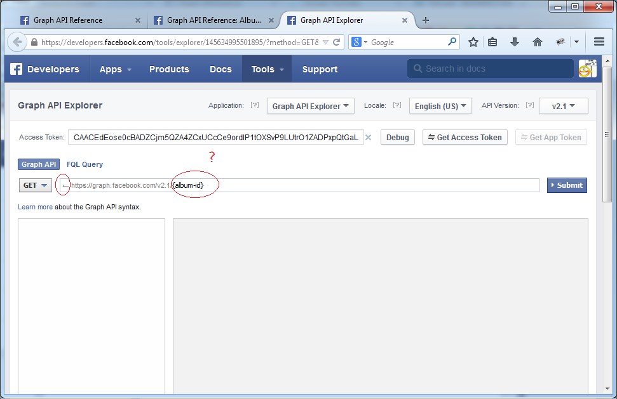The image size is (617, 399).
Task: Close the Graph API Explorer tab
Action: (405, 20)
